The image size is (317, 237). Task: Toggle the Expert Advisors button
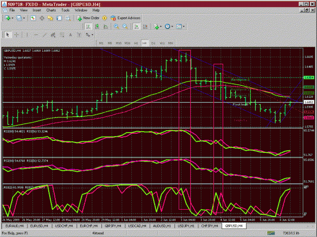126,18
